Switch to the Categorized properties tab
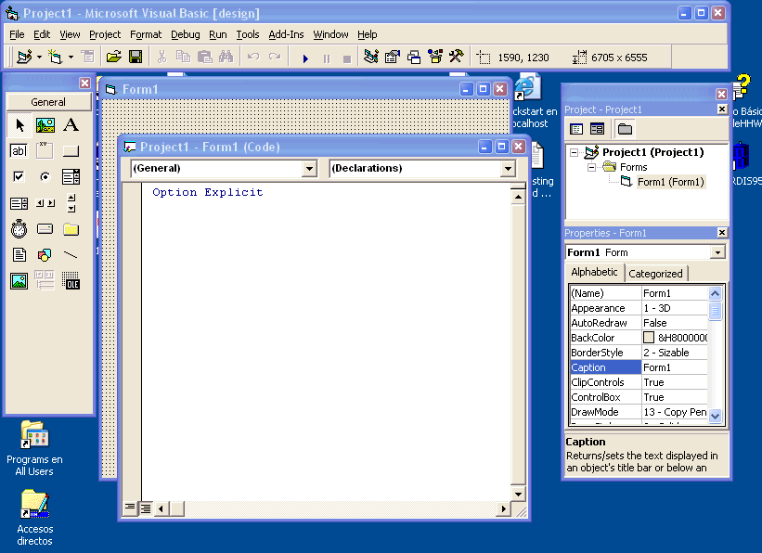Viewport: 762px width, 553px height. pyautogui.click(x=656, y=273)
